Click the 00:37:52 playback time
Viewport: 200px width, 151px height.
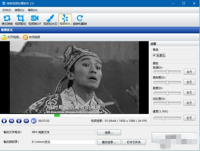click(44, 121)
